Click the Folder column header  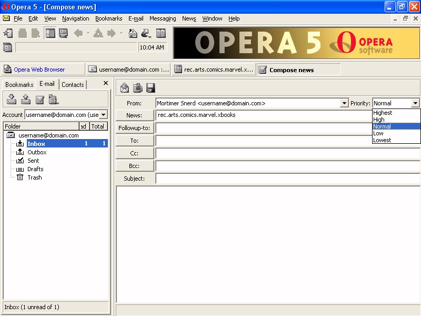[x=42, y=126]
